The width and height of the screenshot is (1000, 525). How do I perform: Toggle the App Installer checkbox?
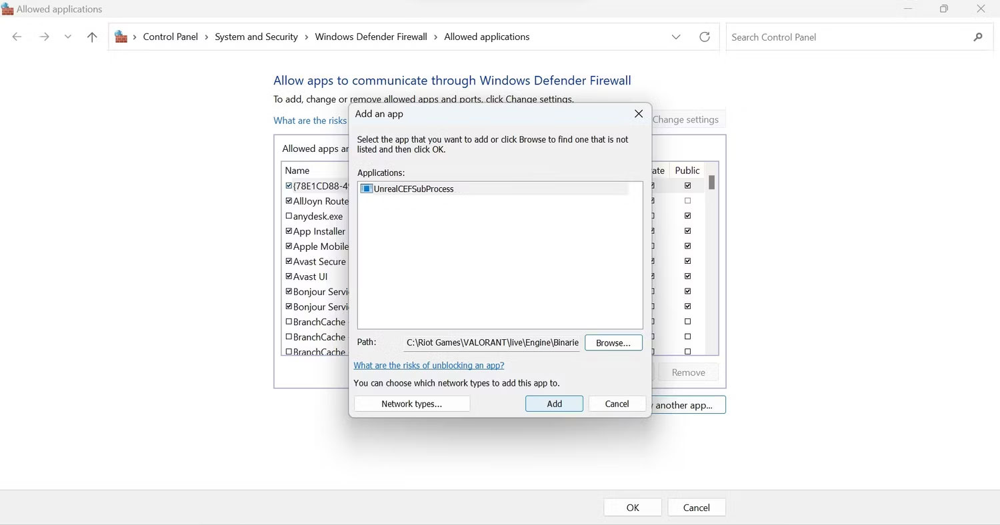pyautogui.click(x=289, y=231)
